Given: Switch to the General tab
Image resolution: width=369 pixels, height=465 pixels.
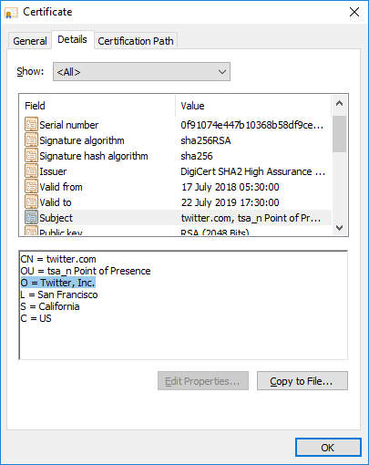Looking at the screenshot, I should click(x=30, y=41).
